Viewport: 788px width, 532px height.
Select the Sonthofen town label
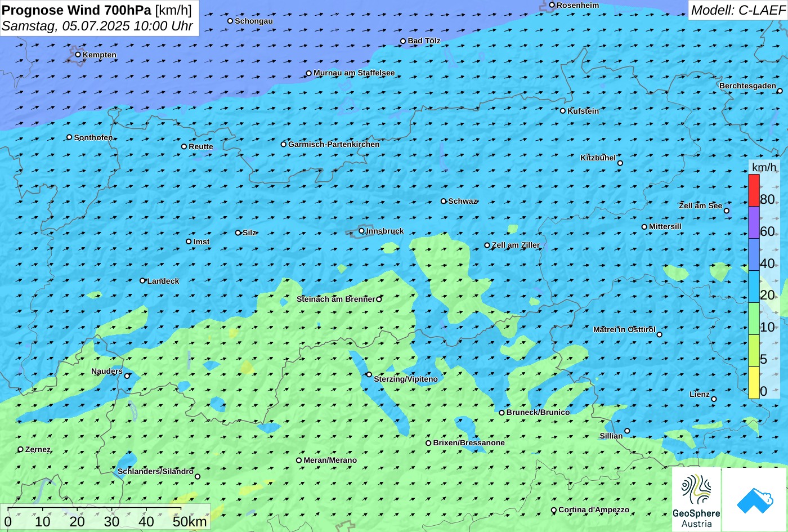tap(93, 137)
